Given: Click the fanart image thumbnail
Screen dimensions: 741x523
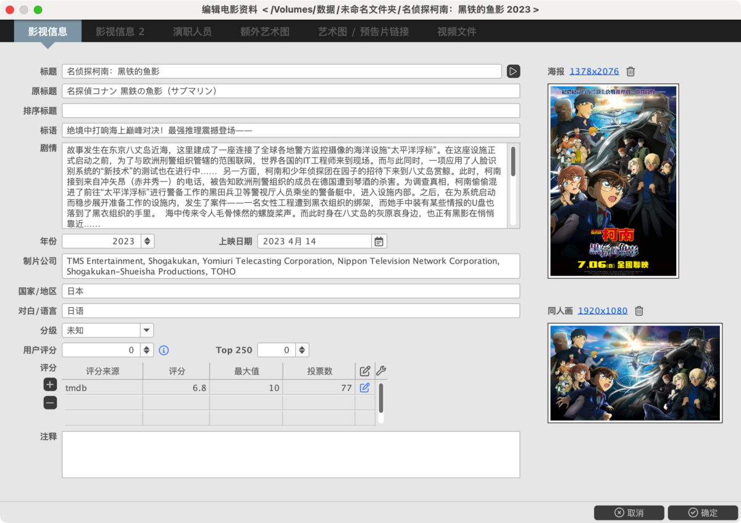Looking at the screenshot, I should [635, 373].
